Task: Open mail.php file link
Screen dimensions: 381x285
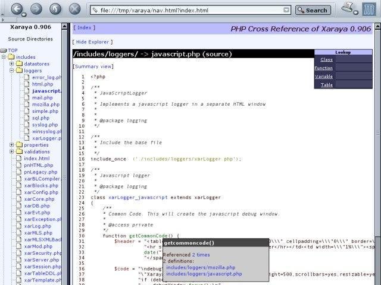Action: click(x=42, y=97)
